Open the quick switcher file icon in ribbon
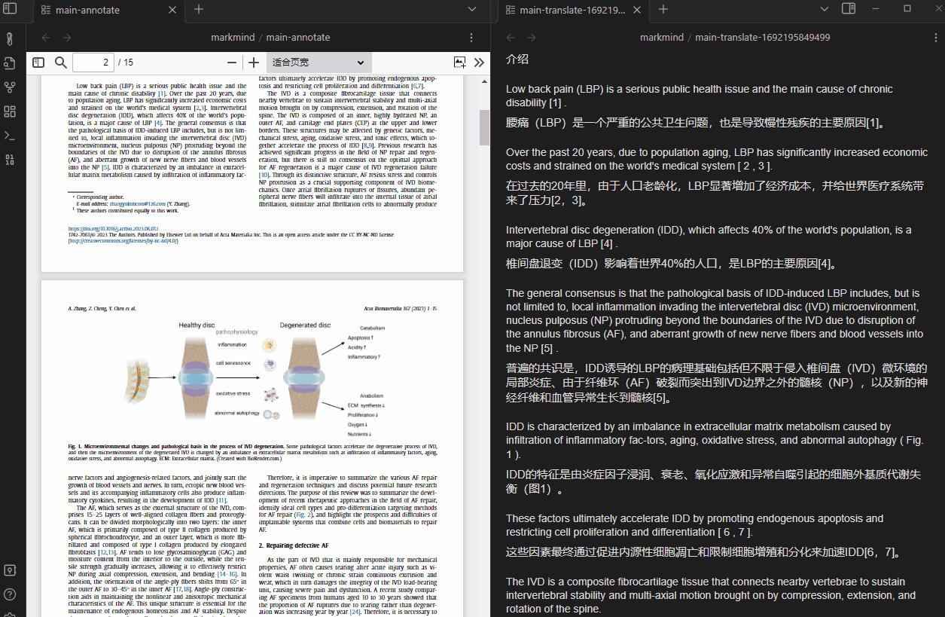The image size is (945, 617). (10, 63)
